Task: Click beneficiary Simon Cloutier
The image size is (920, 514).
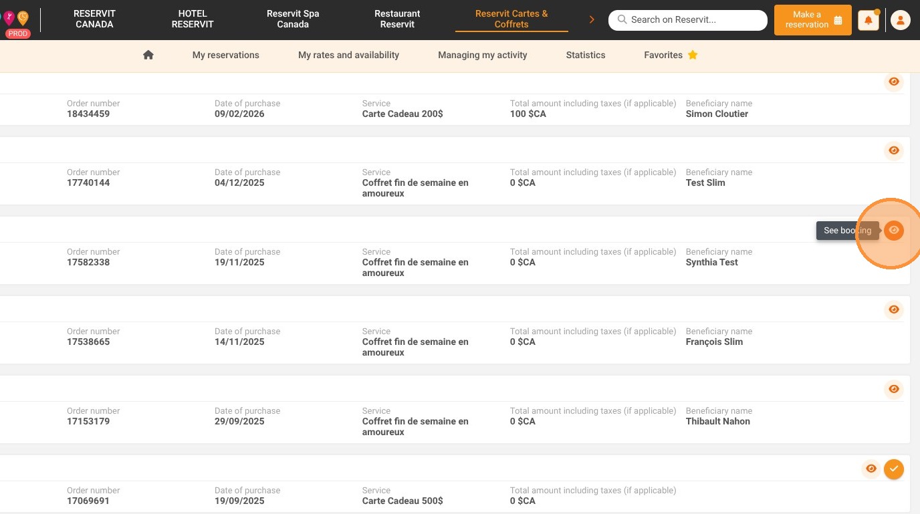Action: pyautogui.click(x=717, y=114)
